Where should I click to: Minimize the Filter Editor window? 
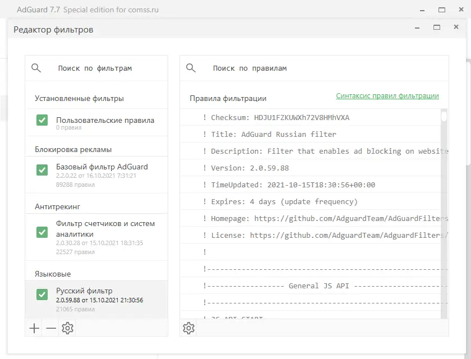coord(417,27)
